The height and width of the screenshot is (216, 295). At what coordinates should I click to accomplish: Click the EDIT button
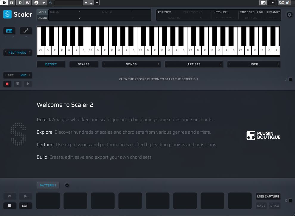pyautogui.click(x=25, y=206)
